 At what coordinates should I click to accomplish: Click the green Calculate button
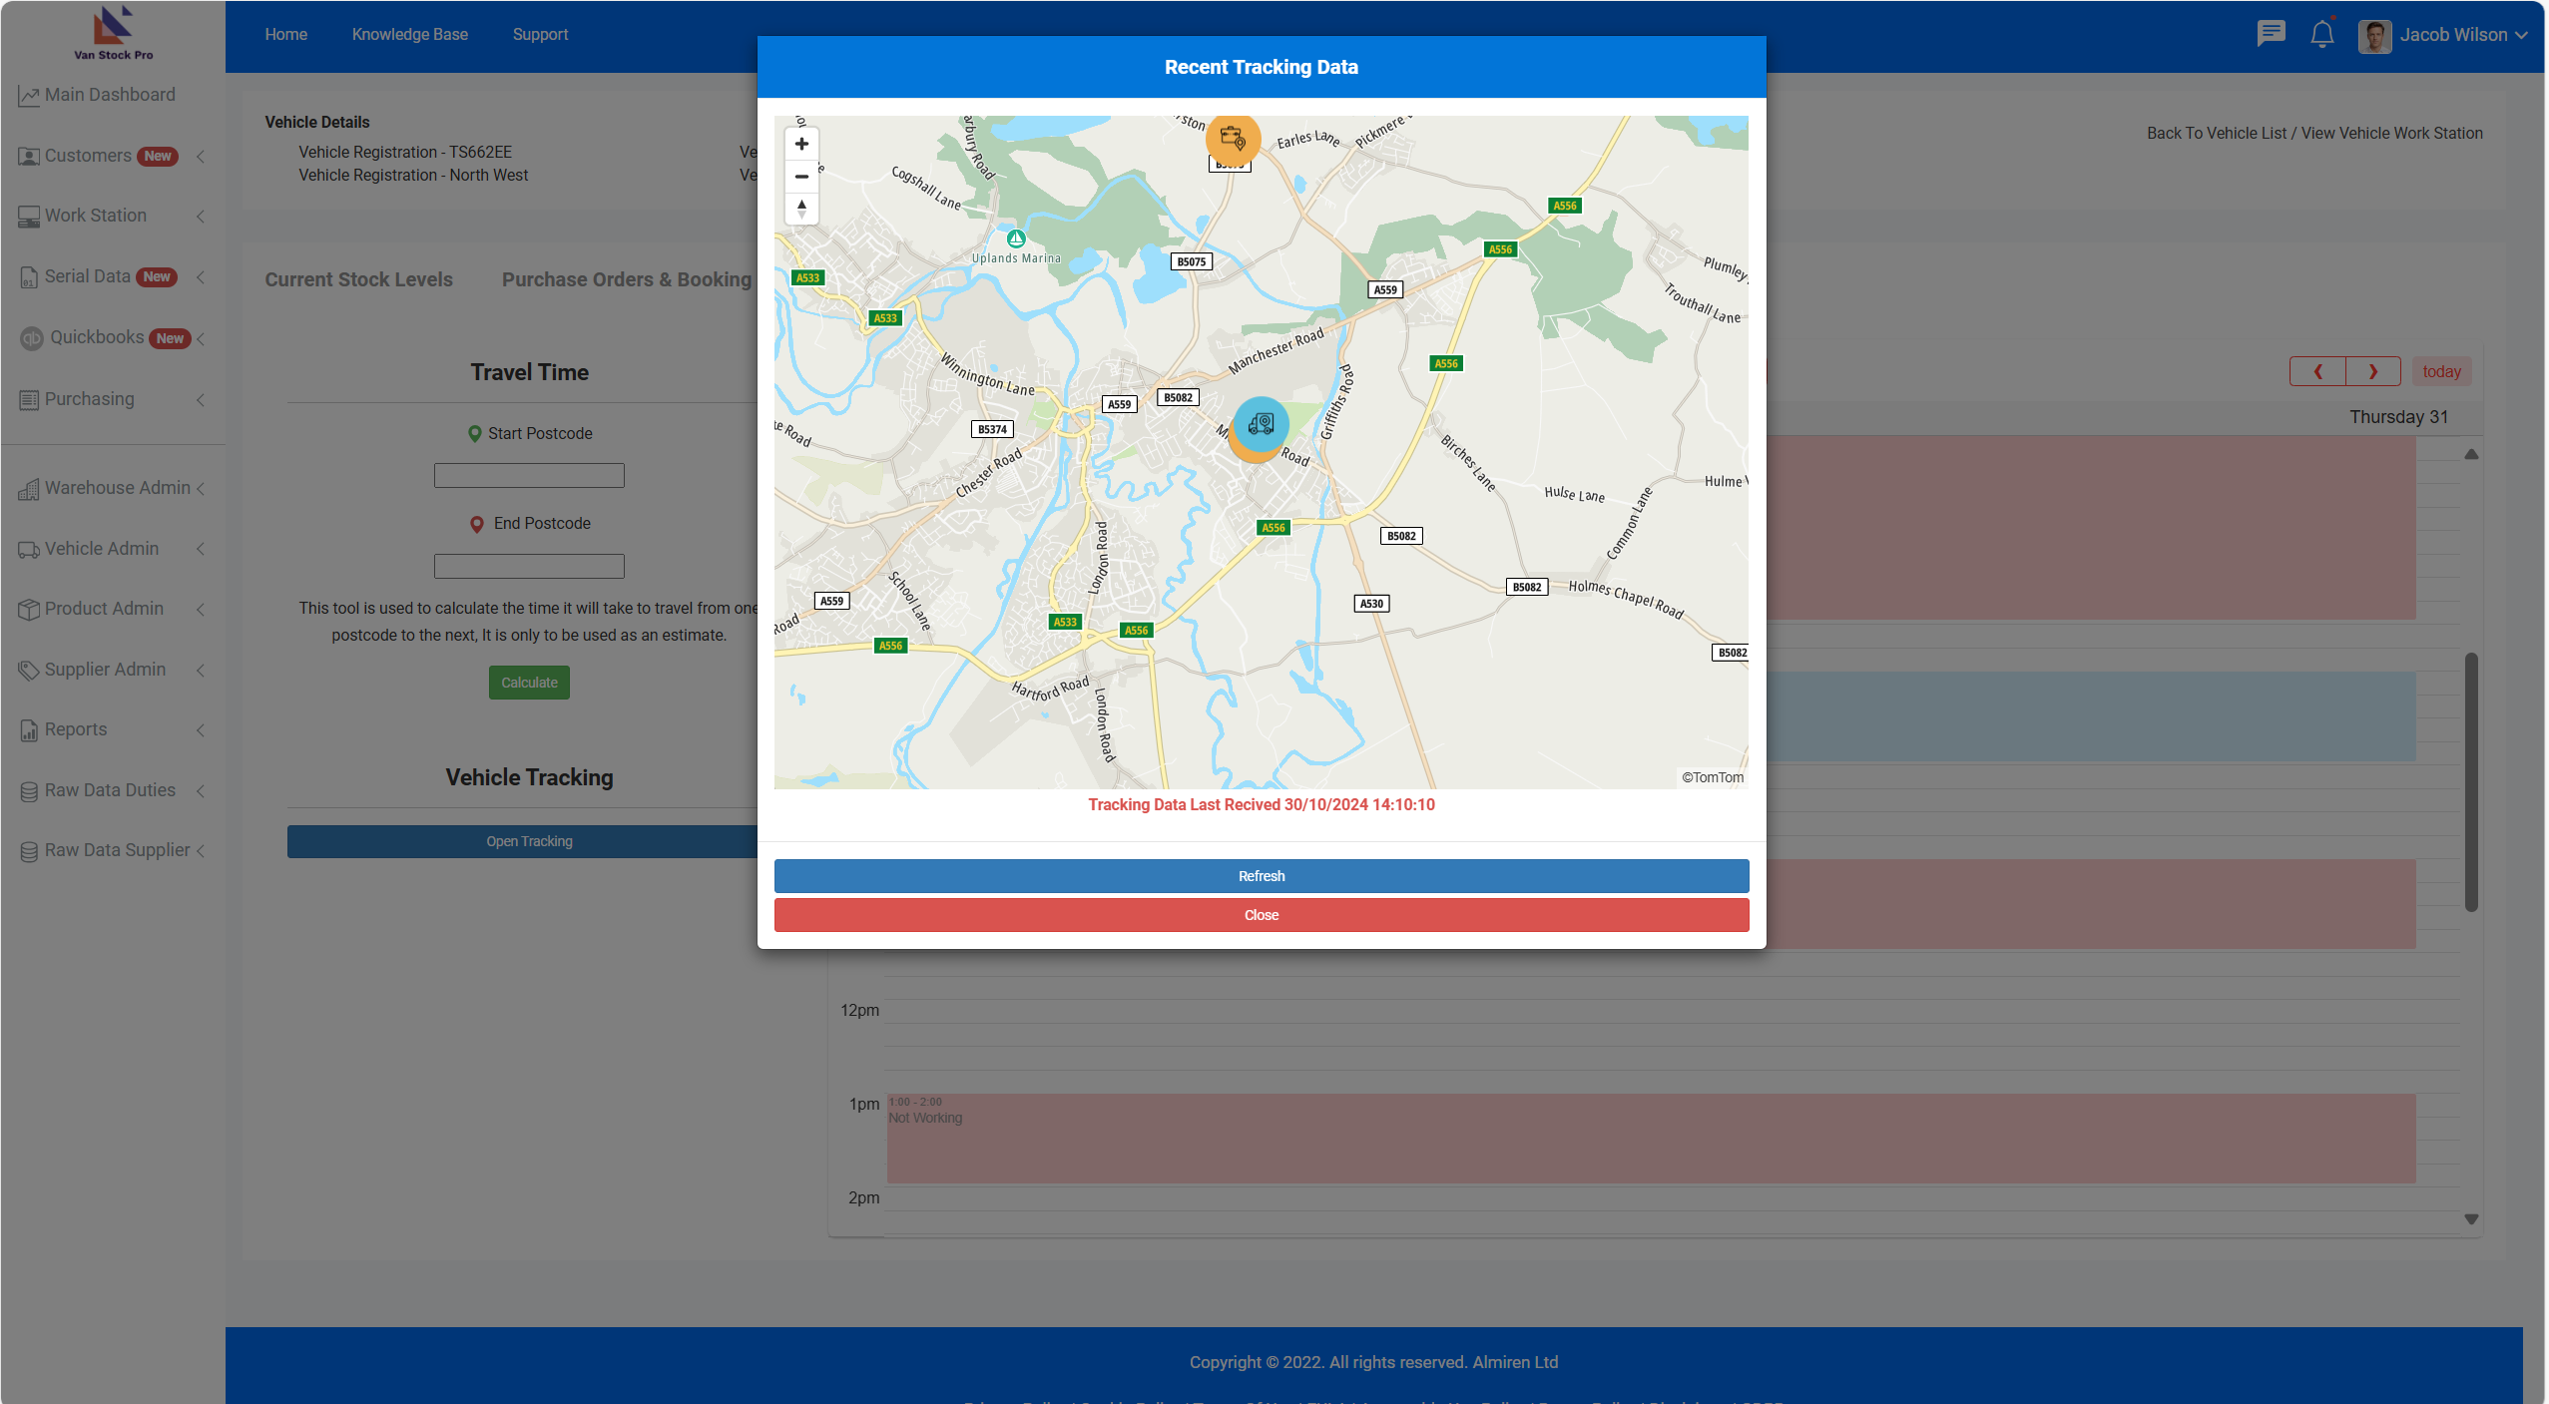click(x=529, y=683)
